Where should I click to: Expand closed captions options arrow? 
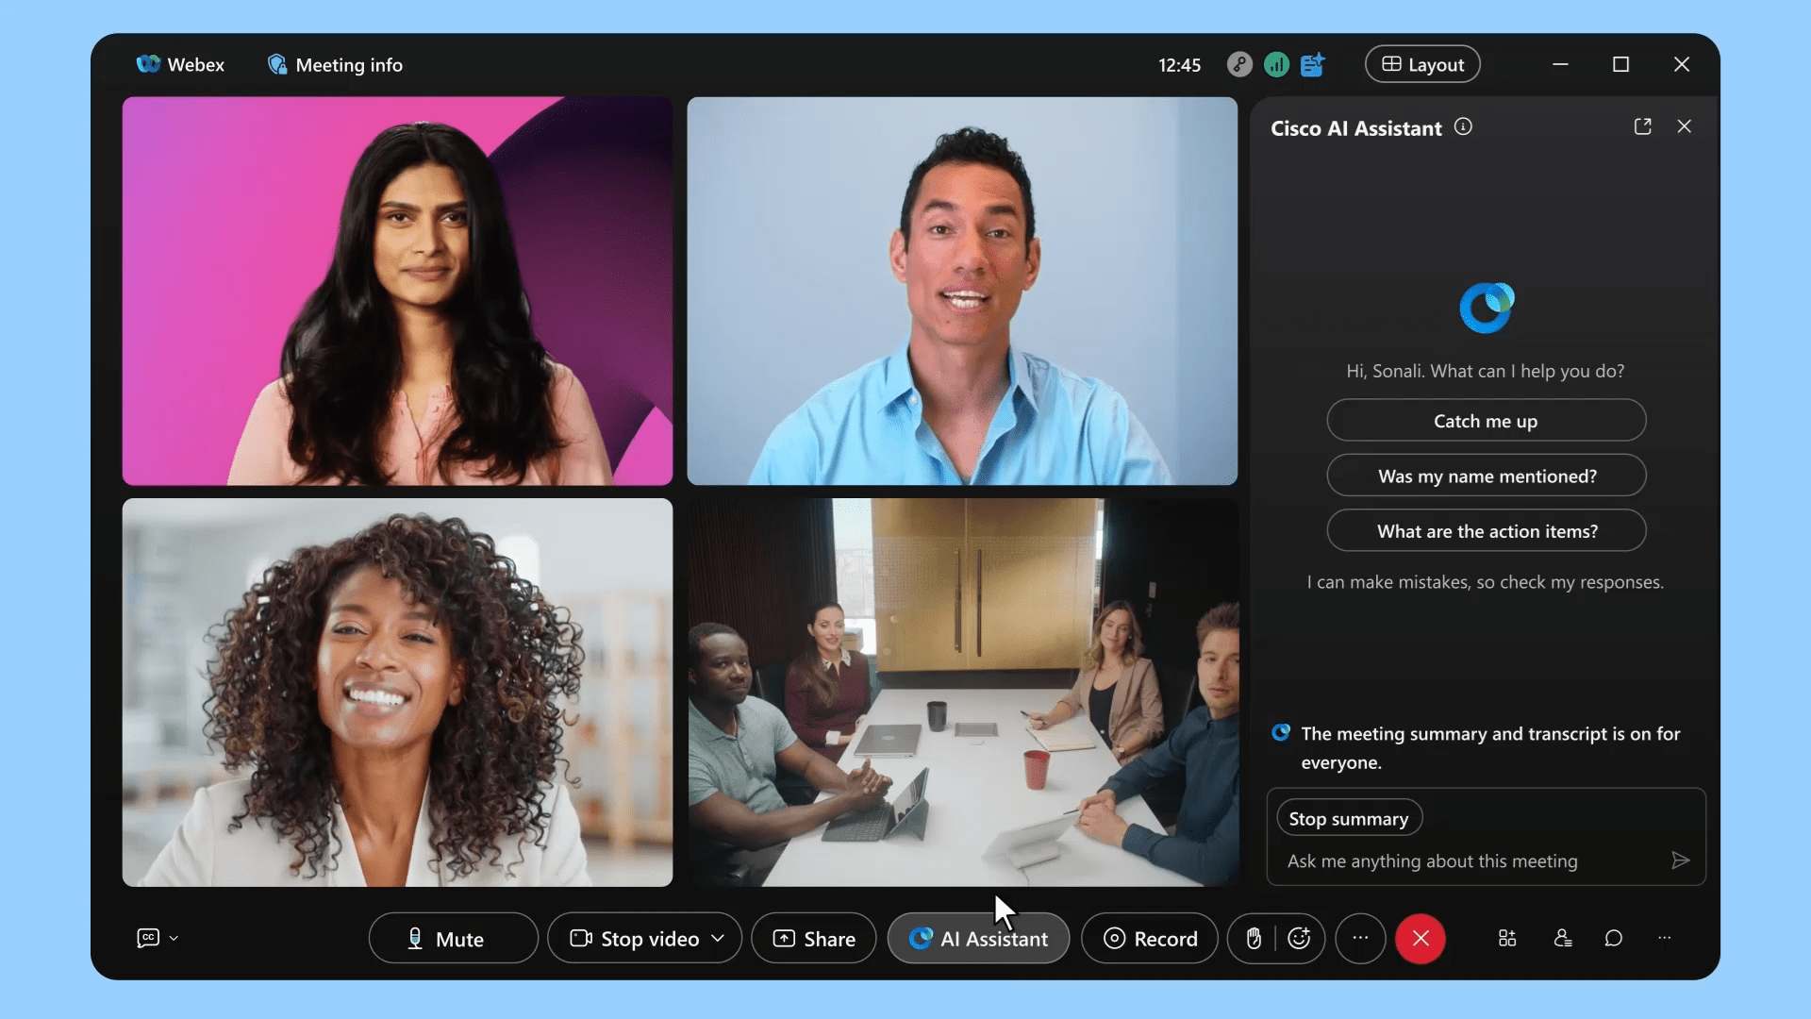pyautogui.click(x=174, y=938)
